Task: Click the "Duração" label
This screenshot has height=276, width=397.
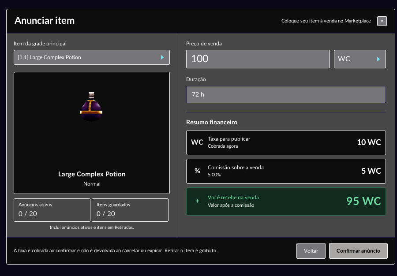Action: tap(196, 79)
